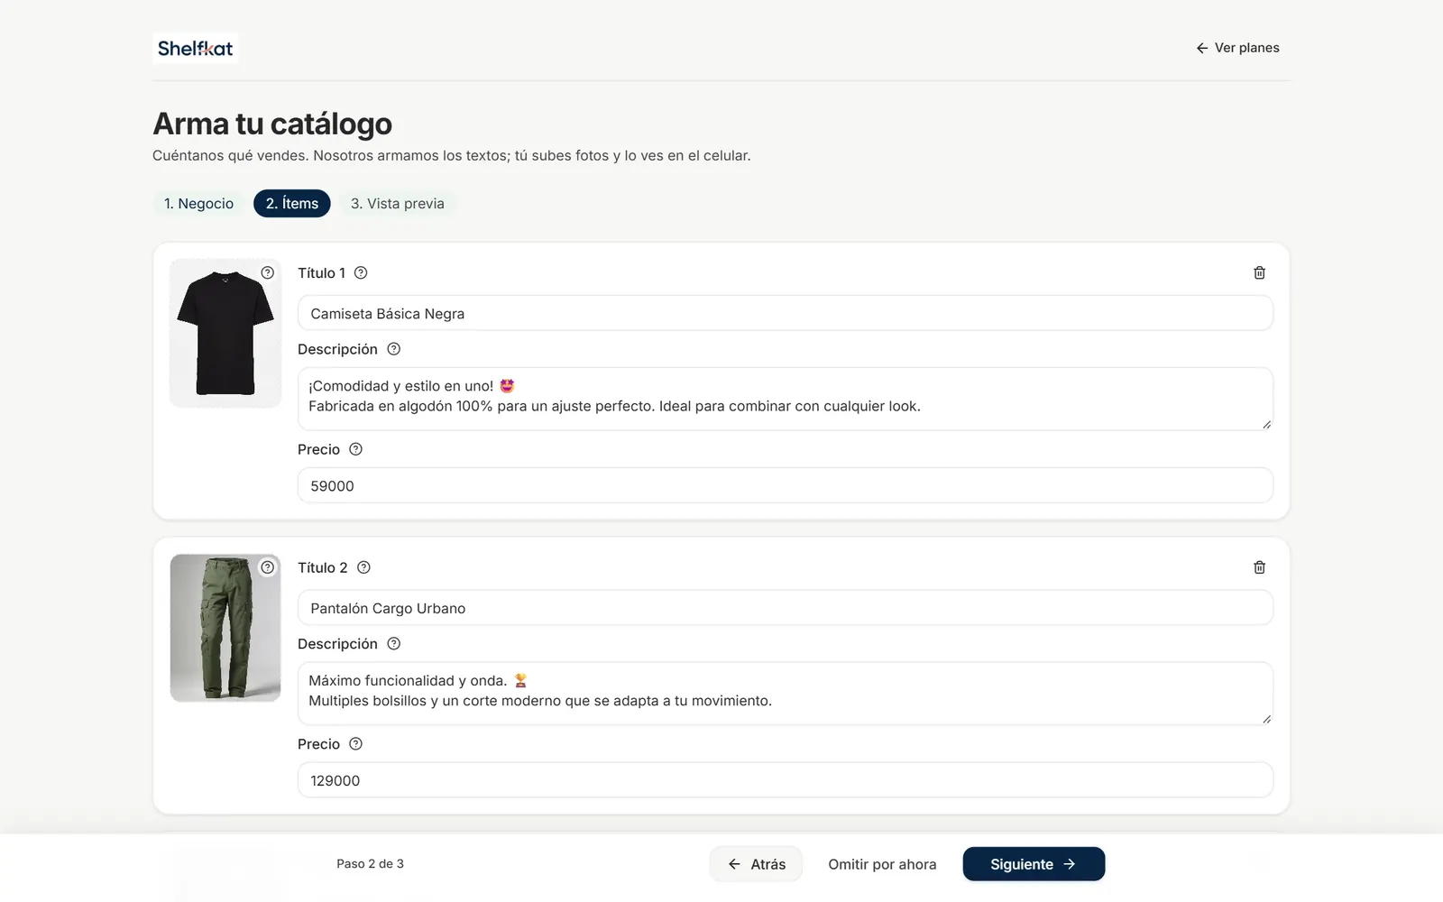Open the Ver planes link
This screenshot has height=902, width=1443.
[1237, 48]
